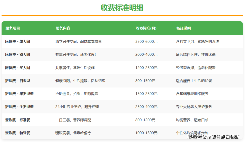The width and height of the screenshot is (245, 142).
Task: Select the 服务内容 column header
Action: point(63,28)
